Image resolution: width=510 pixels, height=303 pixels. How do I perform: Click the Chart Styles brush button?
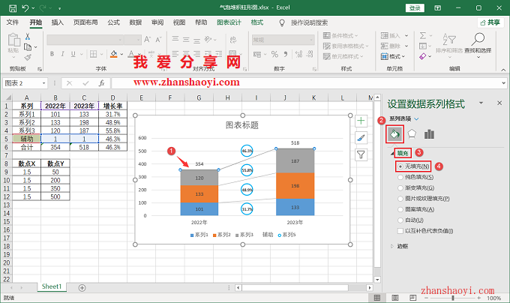(361, 138)
